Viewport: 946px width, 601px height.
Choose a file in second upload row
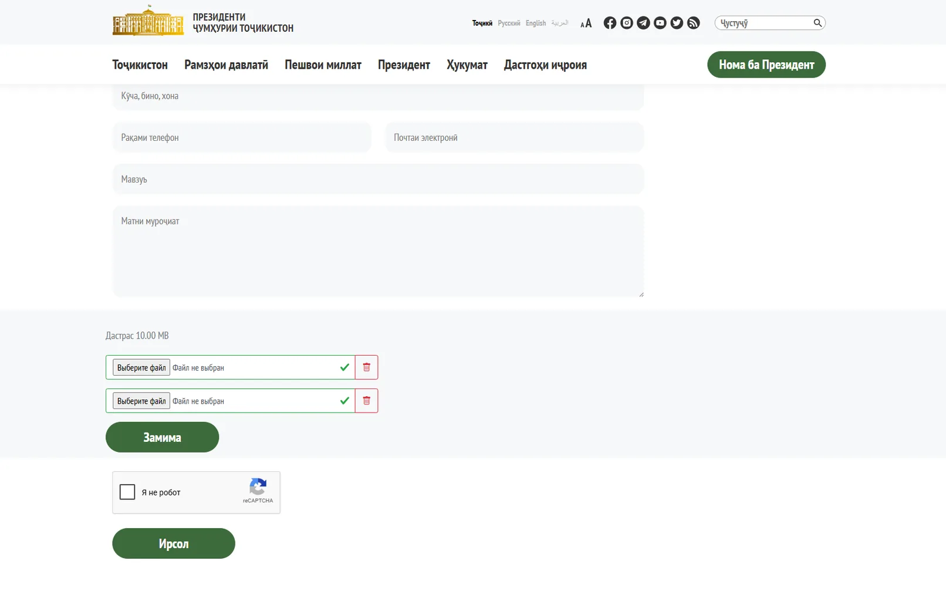point(141,401)
